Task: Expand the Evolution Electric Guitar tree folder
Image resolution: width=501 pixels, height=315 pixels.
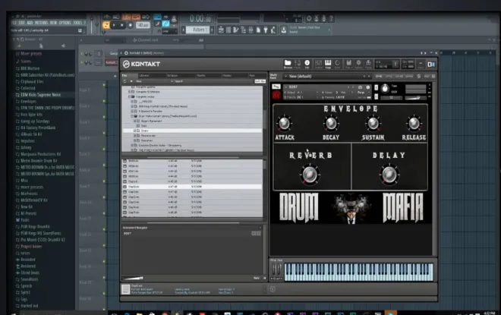Action: [132, 146]
